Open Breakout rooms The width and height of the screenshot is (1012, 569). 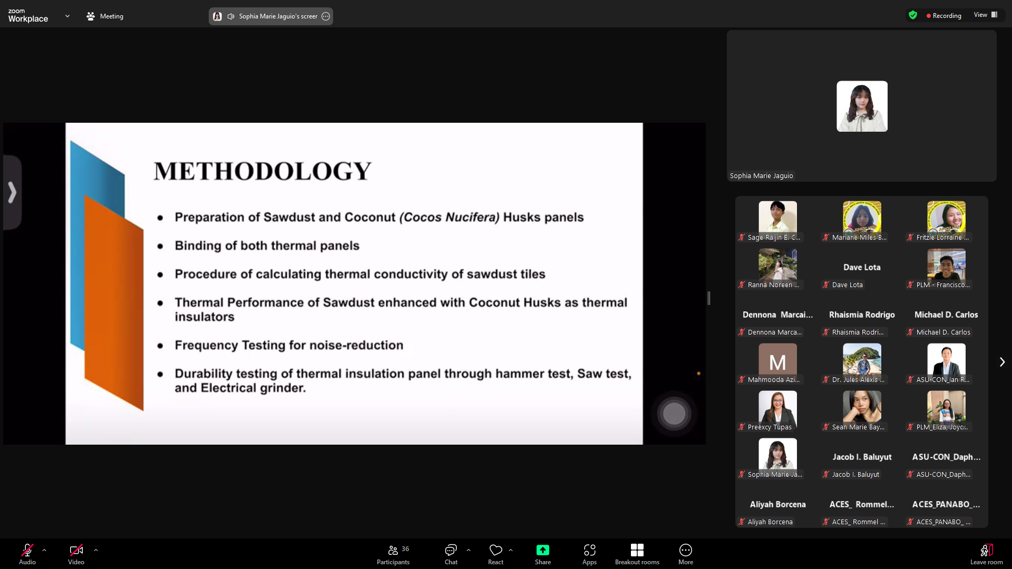coord(637,554)
